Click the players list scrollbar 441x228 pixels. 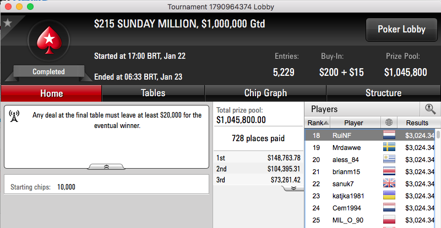438,179
